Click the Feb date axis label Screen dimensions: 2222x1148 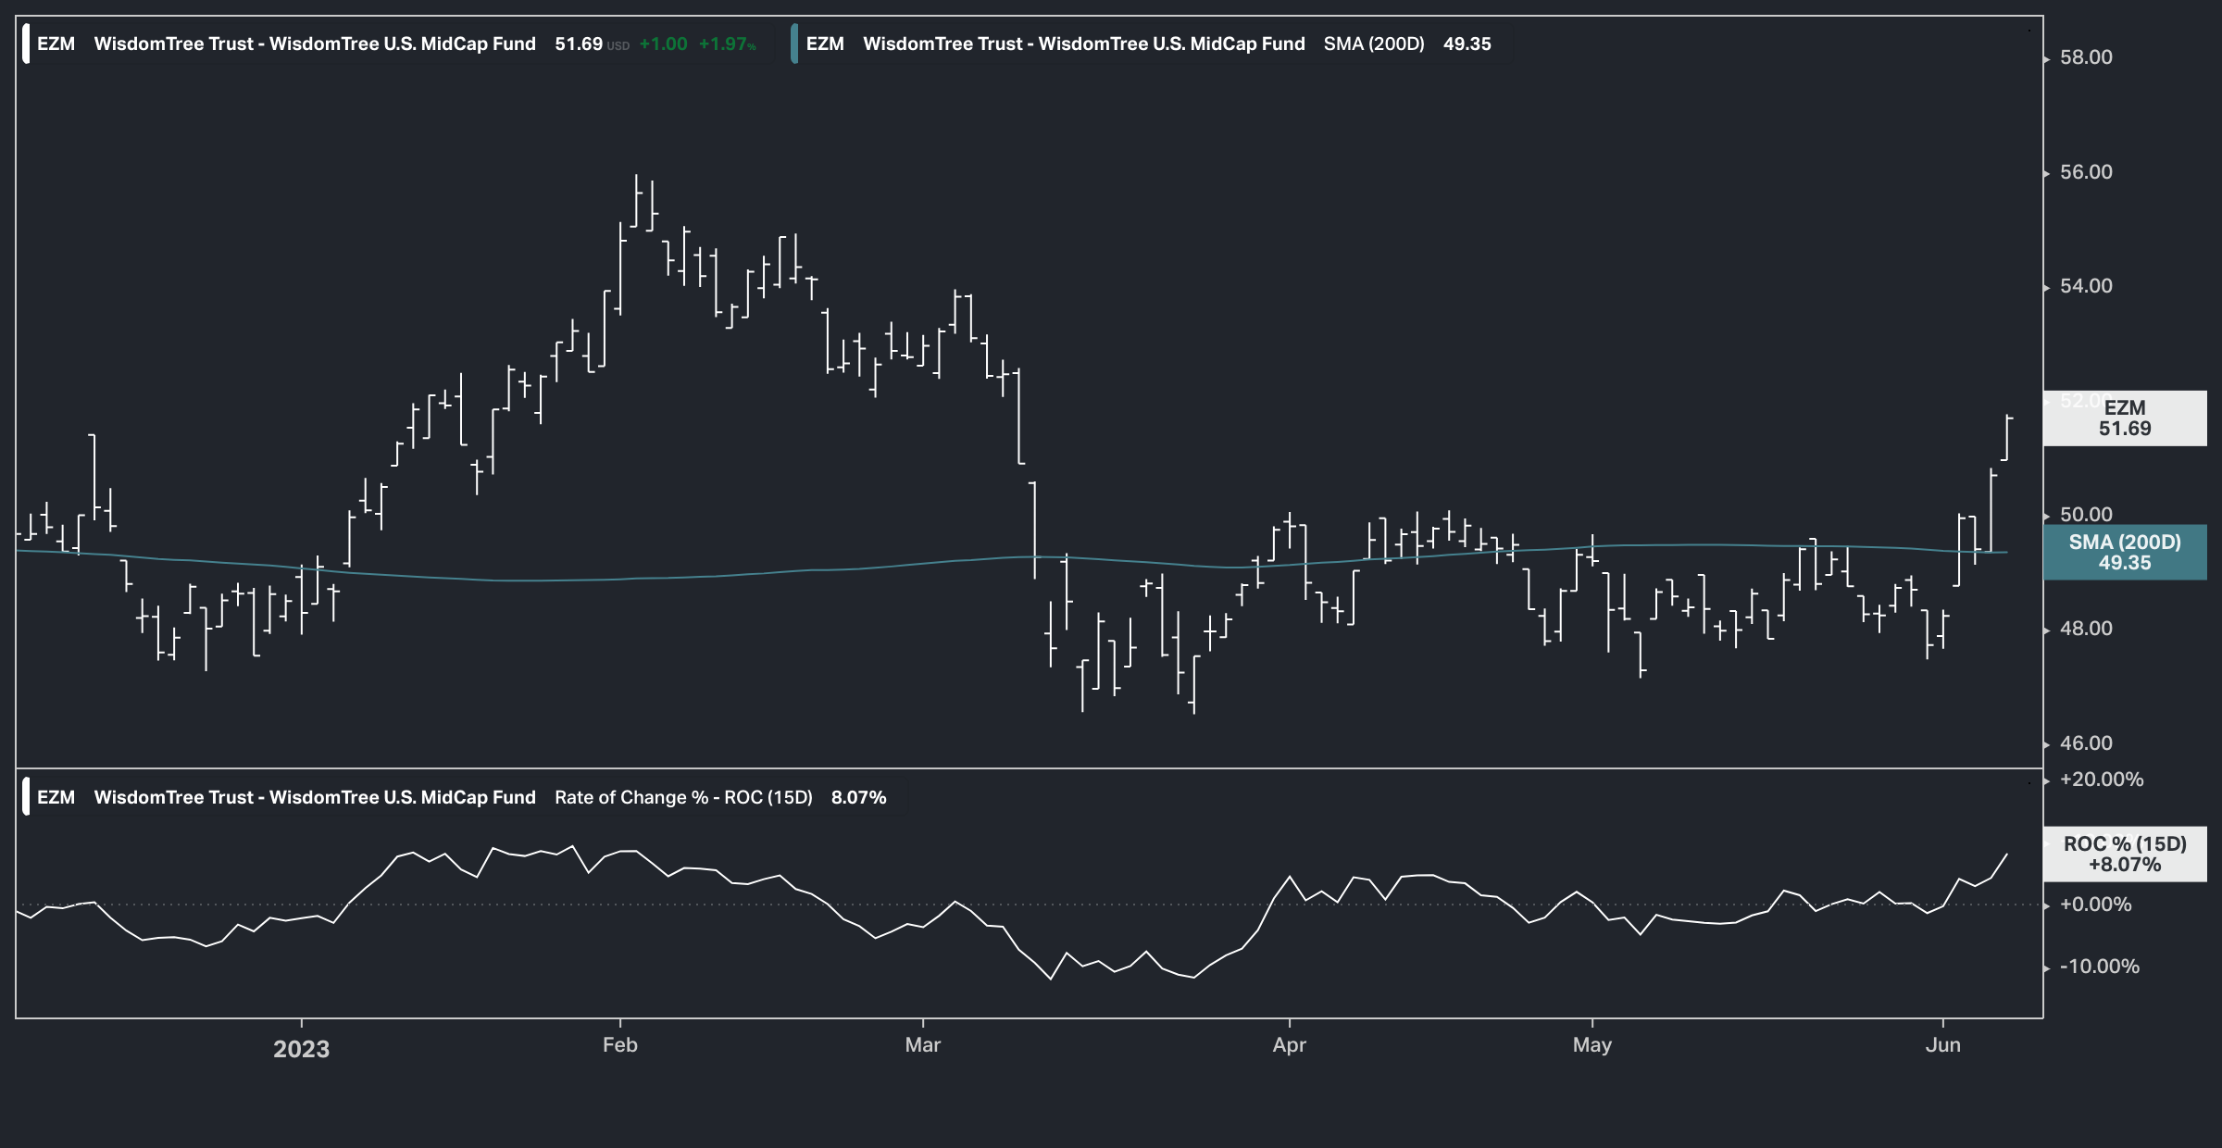(620, 1045)
